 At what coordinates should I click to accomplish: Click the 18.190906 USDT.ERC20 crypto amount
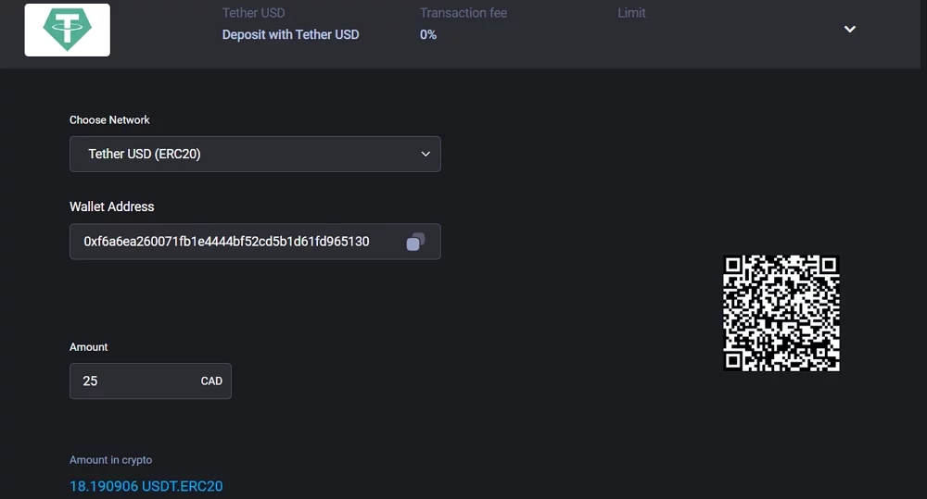pos(146,486)
